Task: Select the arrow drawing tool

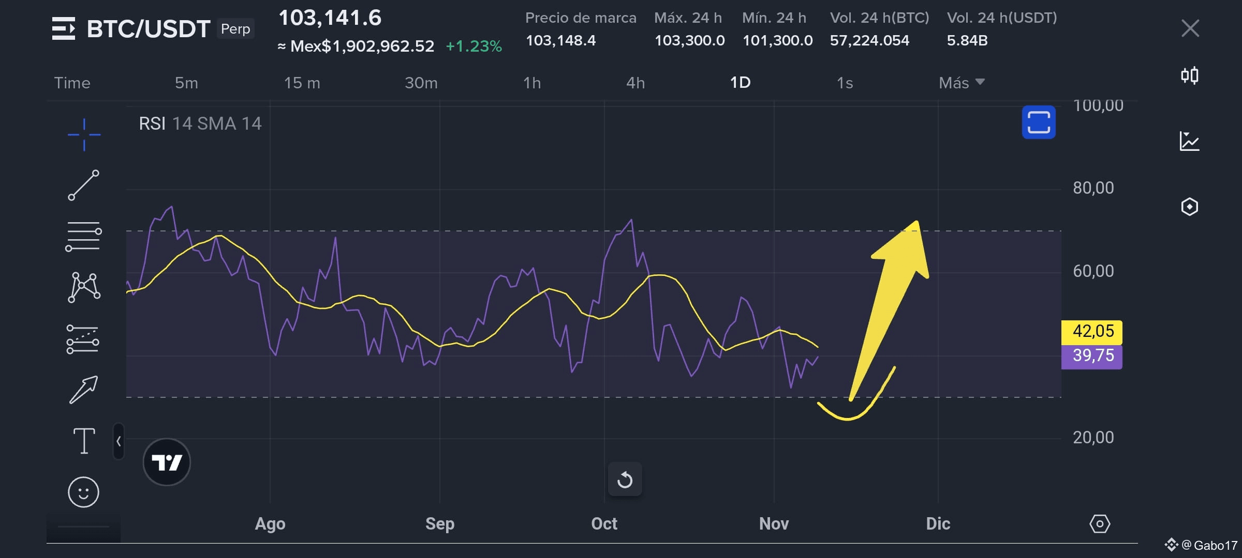Action: [83, 390]
